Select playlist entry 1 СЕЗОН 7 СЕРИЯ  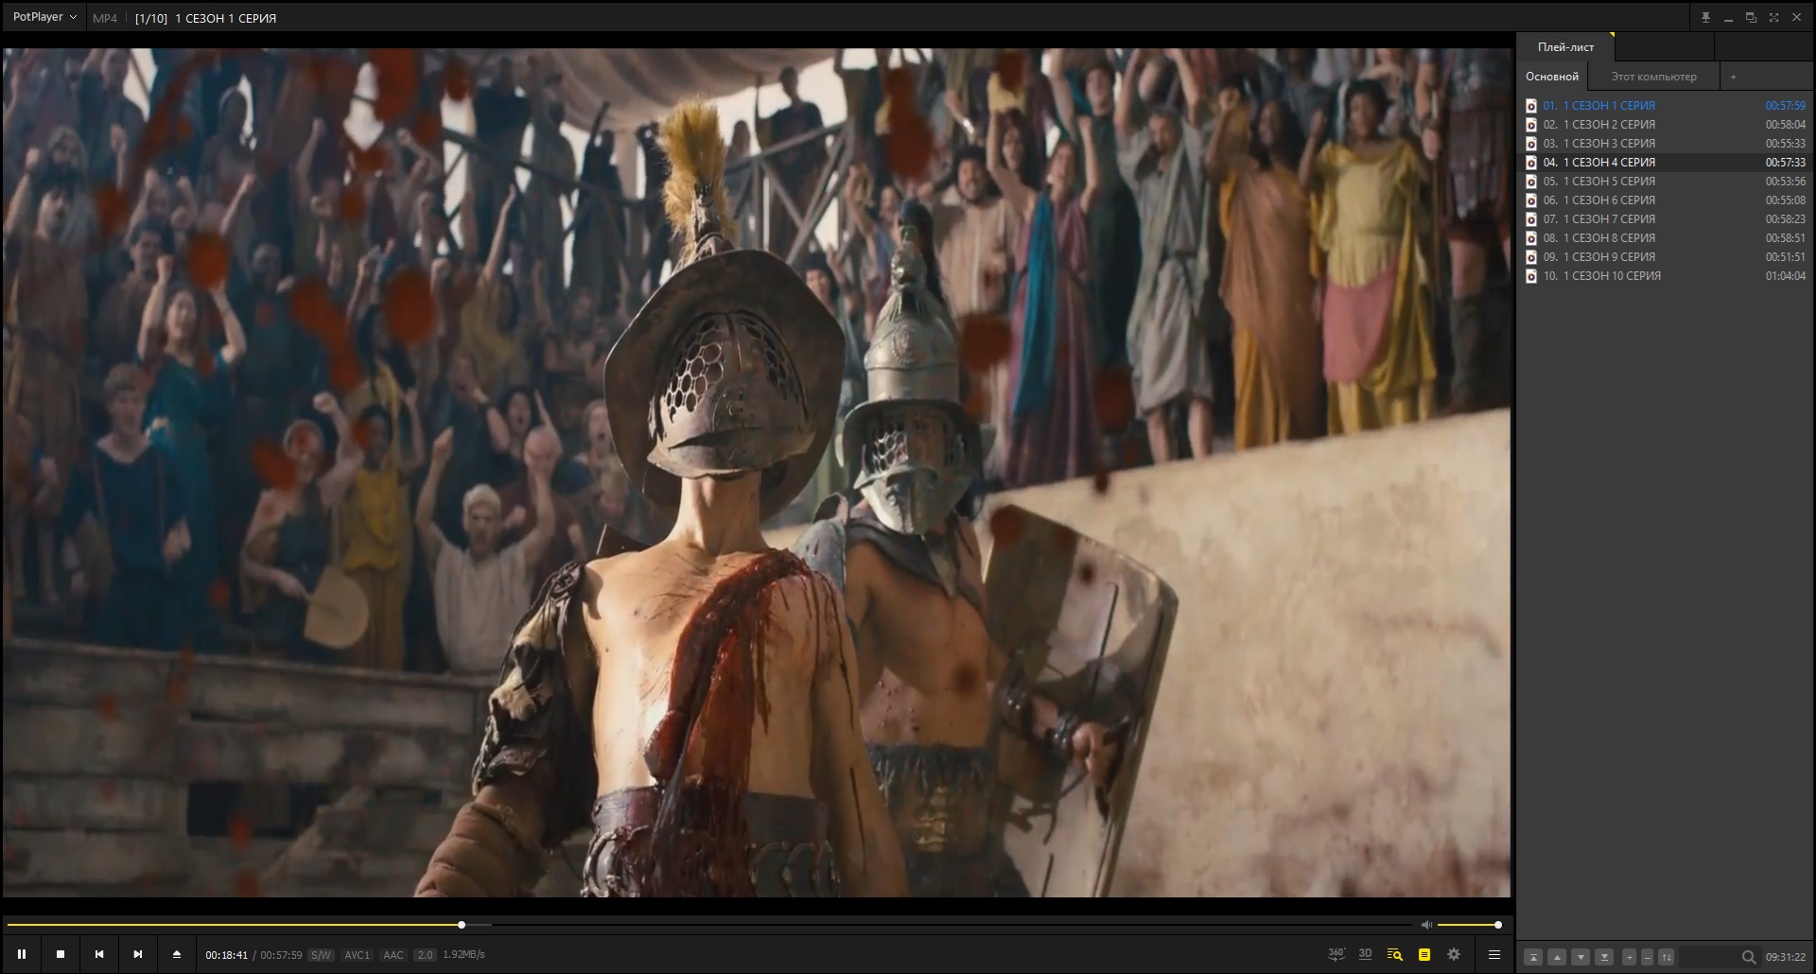[1665, 219]
